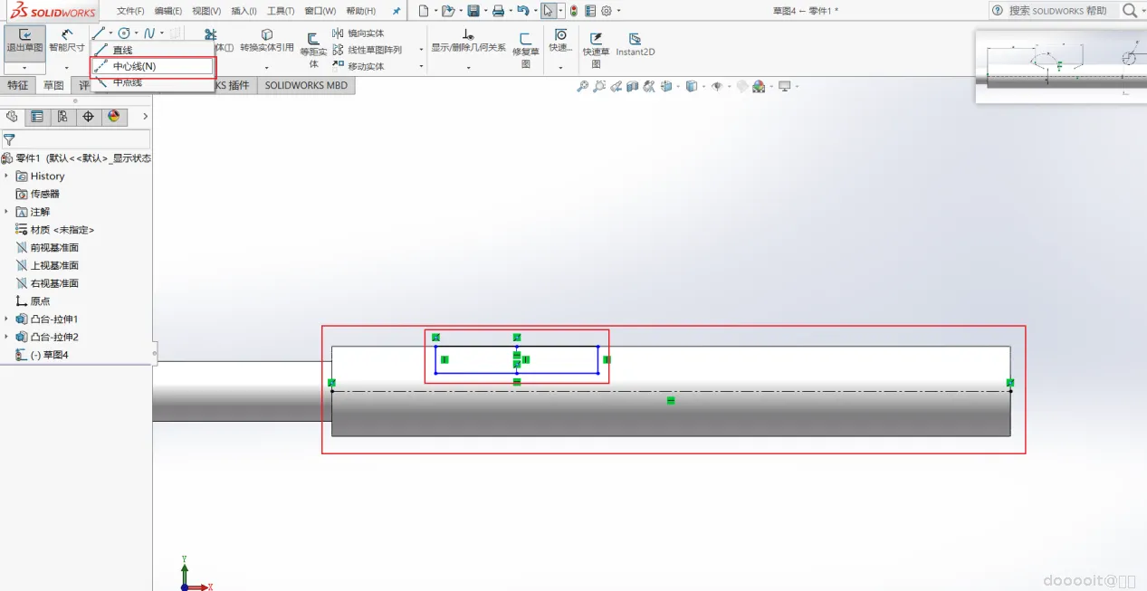
Task: Click Zoom to Fit icon
Action: (583, 87)
